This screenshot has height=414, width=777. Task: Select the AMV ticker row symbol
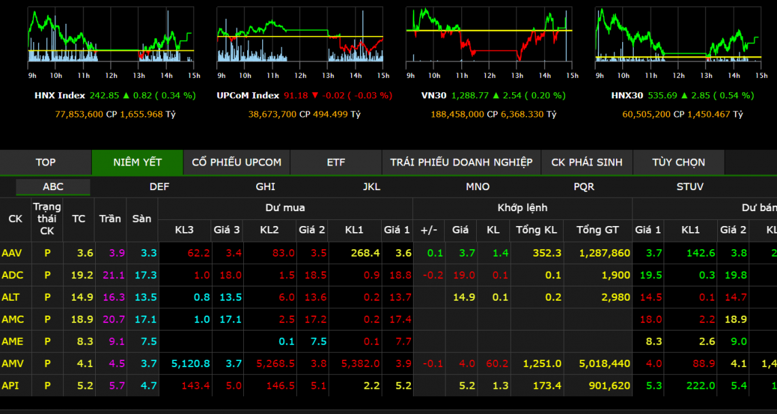click(x=12, y=364)
